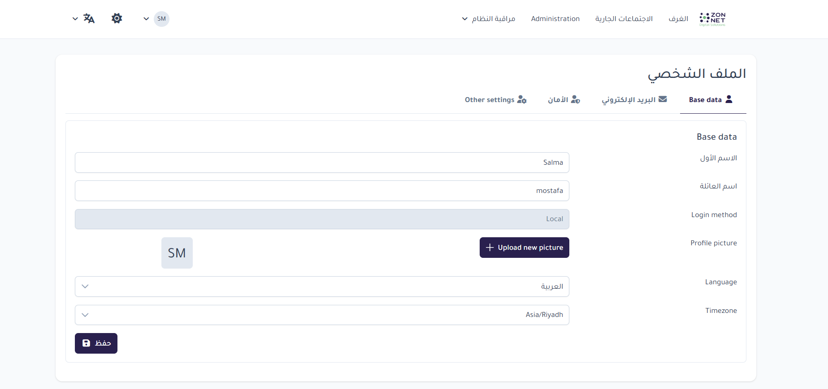
Task: Open the Timezone dropdown showing Asia/Riyadh
Action: [x=322, y=315]
